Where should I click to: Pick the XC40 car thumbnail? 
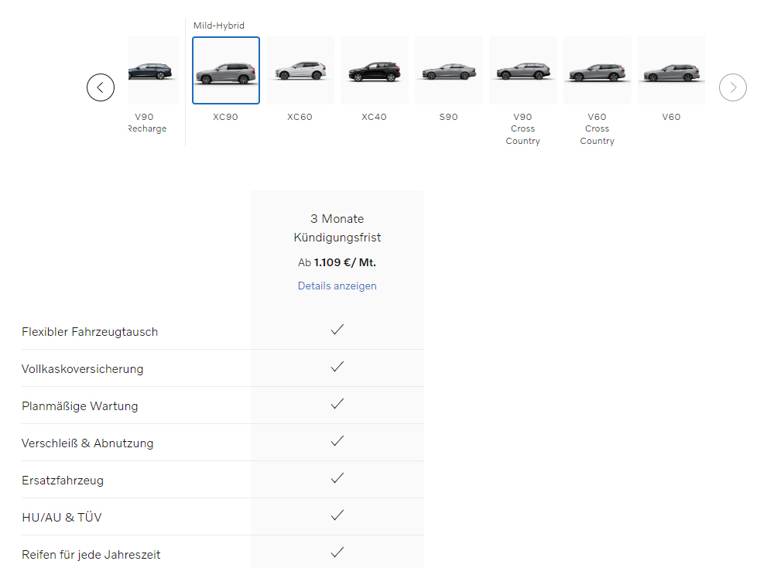(x=375, y=70)
